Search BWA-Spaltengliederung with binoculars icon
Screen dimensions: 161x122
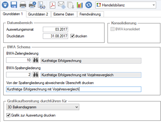coord(36,75)
